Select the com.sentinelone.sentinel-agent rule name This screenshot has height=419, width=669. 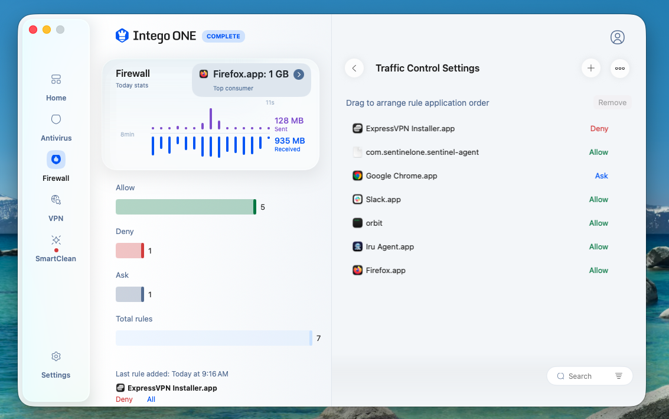coord(422,152)
